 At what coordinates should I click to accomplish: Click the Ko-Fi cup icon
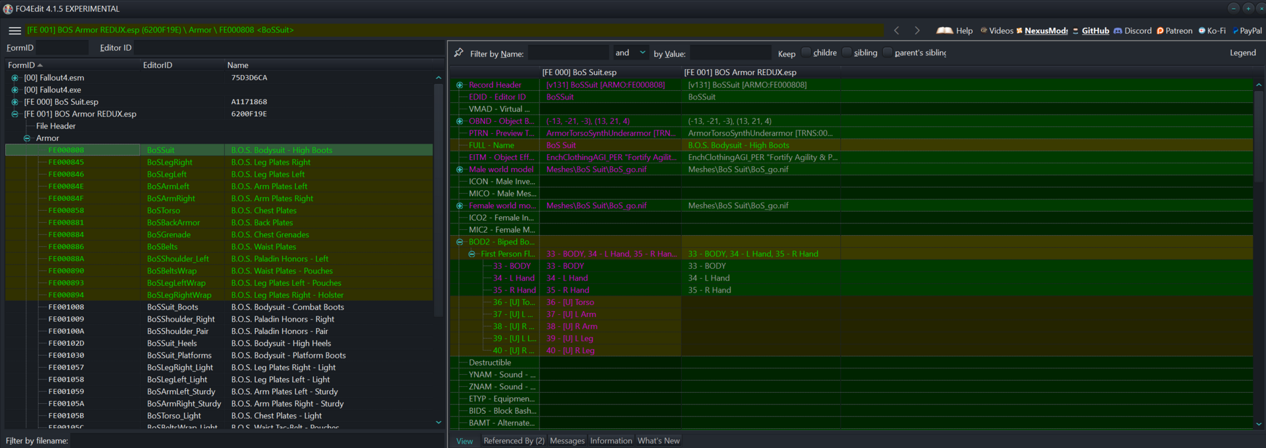1202,30
